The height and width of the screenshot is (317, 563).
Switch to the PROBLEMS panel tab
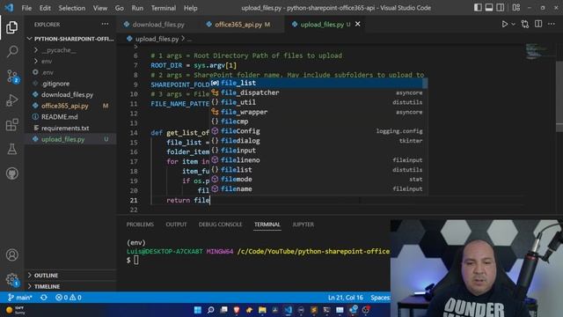[x=140, y=225]
